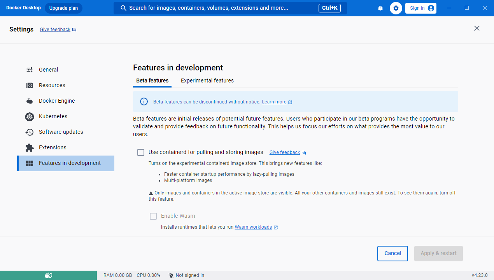Viewport: 494px width, 280px height.
Task: Follow the Wasm workloads link
Action: click(x=253, y=227)
